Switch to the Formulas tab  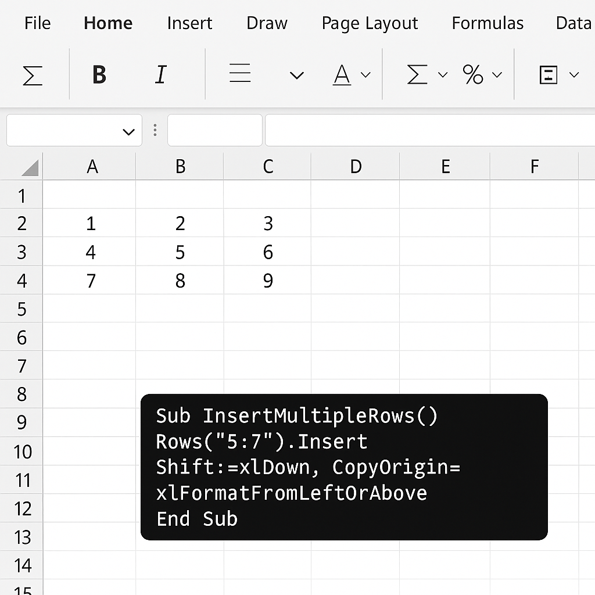click(488, 23)
